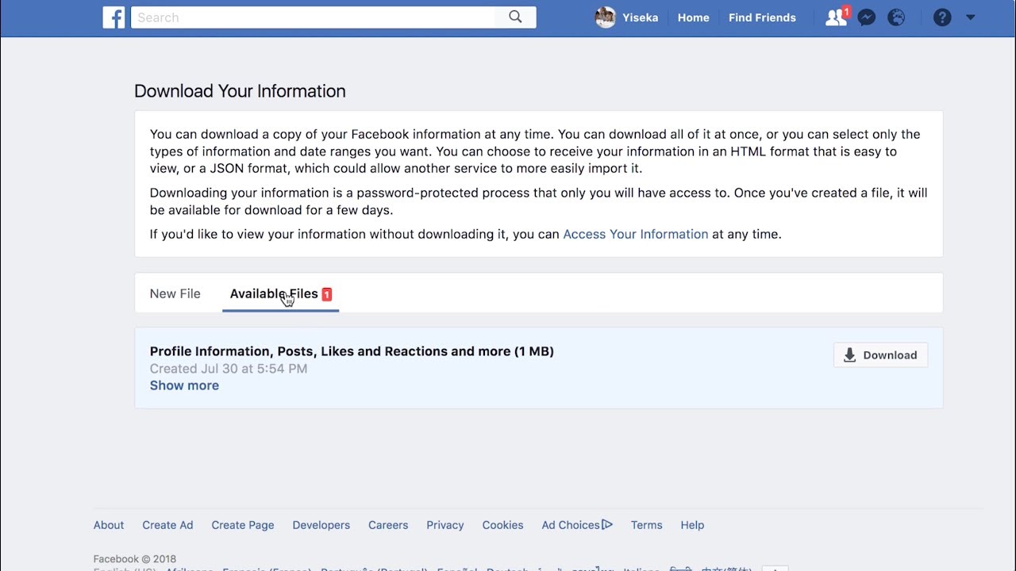Viewport: 1016px width, 571px height.
Task: Open the Terms footer link
Action: pyautogui.click(x=646, y=525)
